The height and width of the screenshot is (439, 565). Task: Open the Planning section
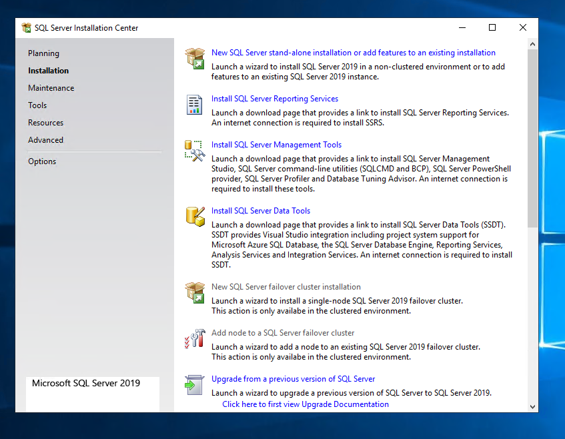[x=43, y=53]
